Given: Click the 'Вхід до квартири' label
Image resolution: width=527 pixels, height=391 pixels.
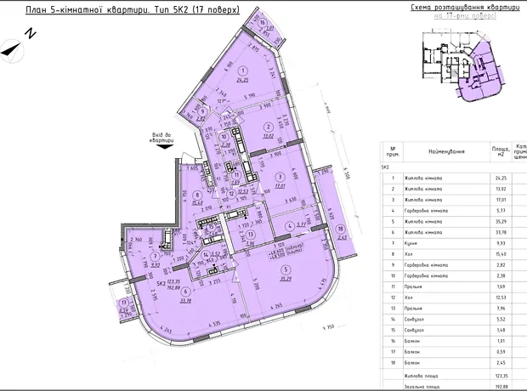Looking at the screenshot, I should point(161,138).
